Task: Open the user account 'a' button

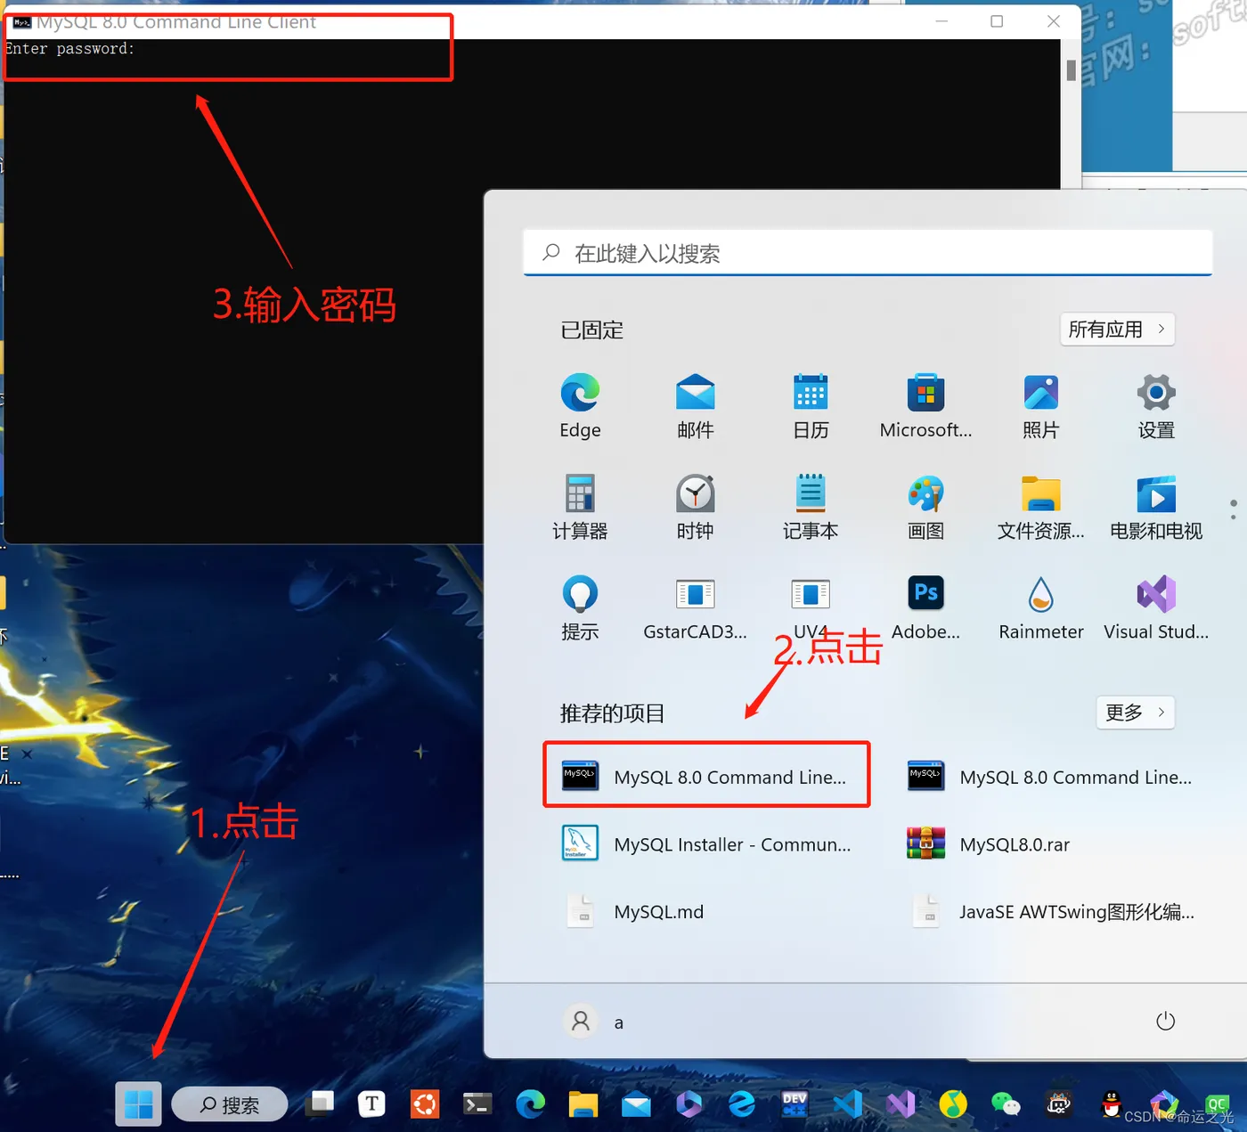Action: point(595,1022)
